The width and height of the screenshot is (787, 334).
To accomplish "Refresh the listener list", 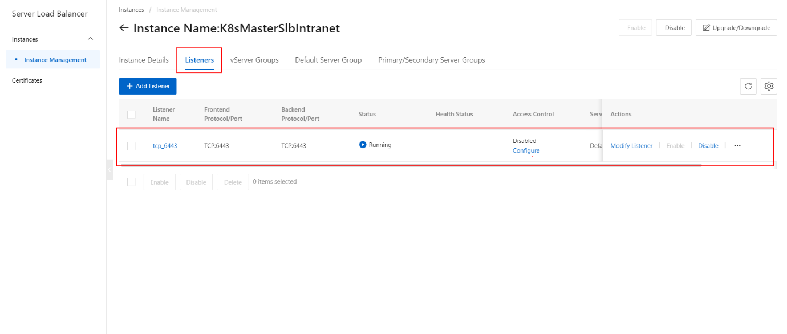I will pyautogui.click(x=748, y=87).
